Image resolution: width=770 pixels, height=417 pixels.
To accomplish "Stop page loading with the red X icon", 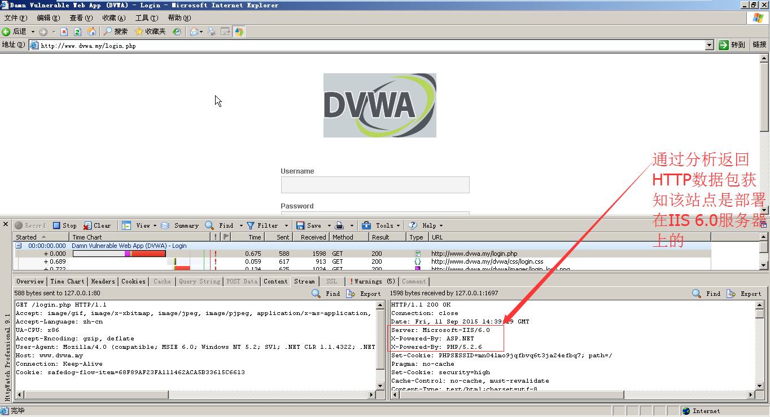I will (64, 32).
